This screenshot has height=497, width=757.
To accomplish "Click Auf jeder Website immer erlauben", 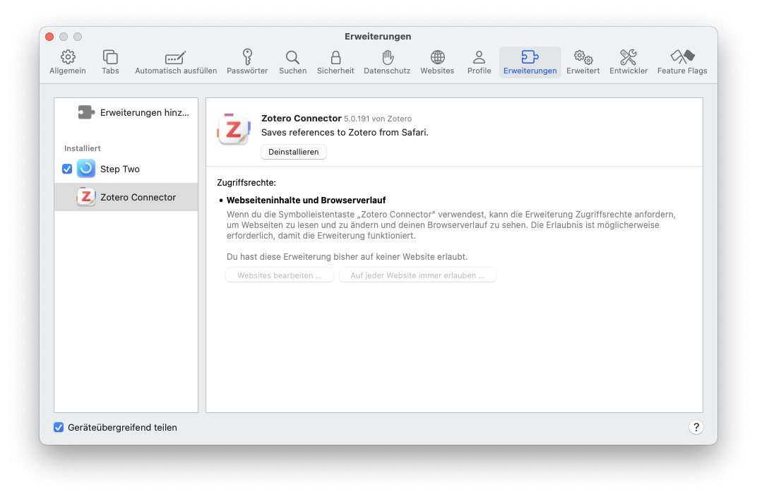I will (417, 275).
